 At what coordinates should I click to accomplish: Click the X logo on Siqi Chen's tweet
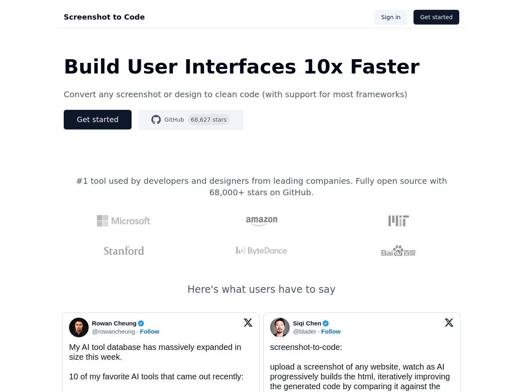tap(449, 323)
